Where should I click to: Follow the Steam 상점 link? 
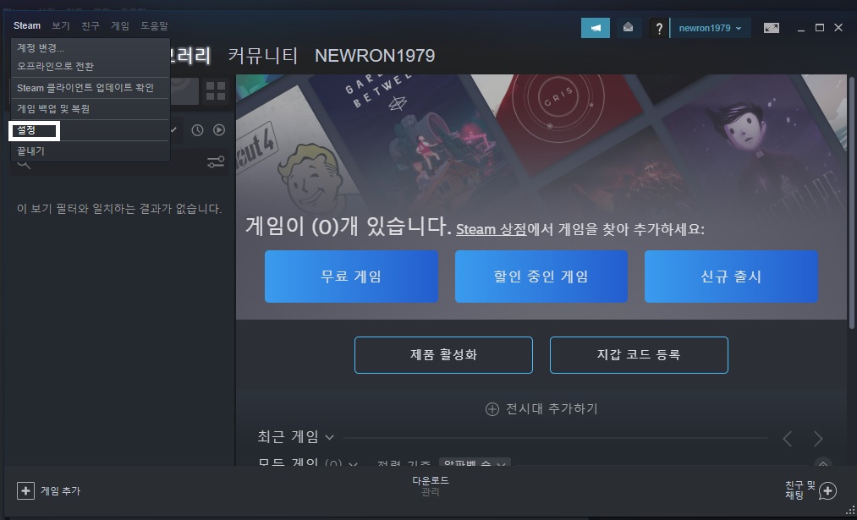pos(492,229)
